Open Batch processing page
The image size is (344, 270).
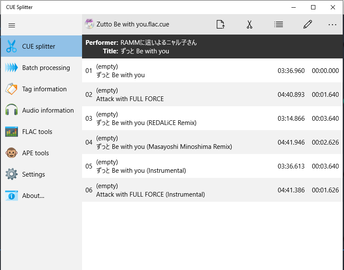[41, 68]
